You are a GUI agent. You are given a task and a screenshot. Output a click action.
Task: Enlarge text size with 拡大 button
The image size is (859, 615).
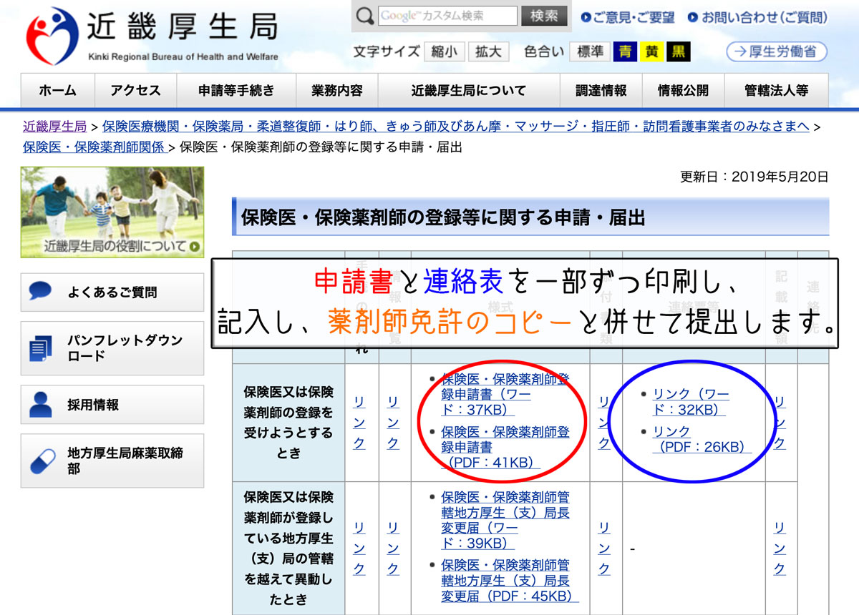[x=488, y=51]
